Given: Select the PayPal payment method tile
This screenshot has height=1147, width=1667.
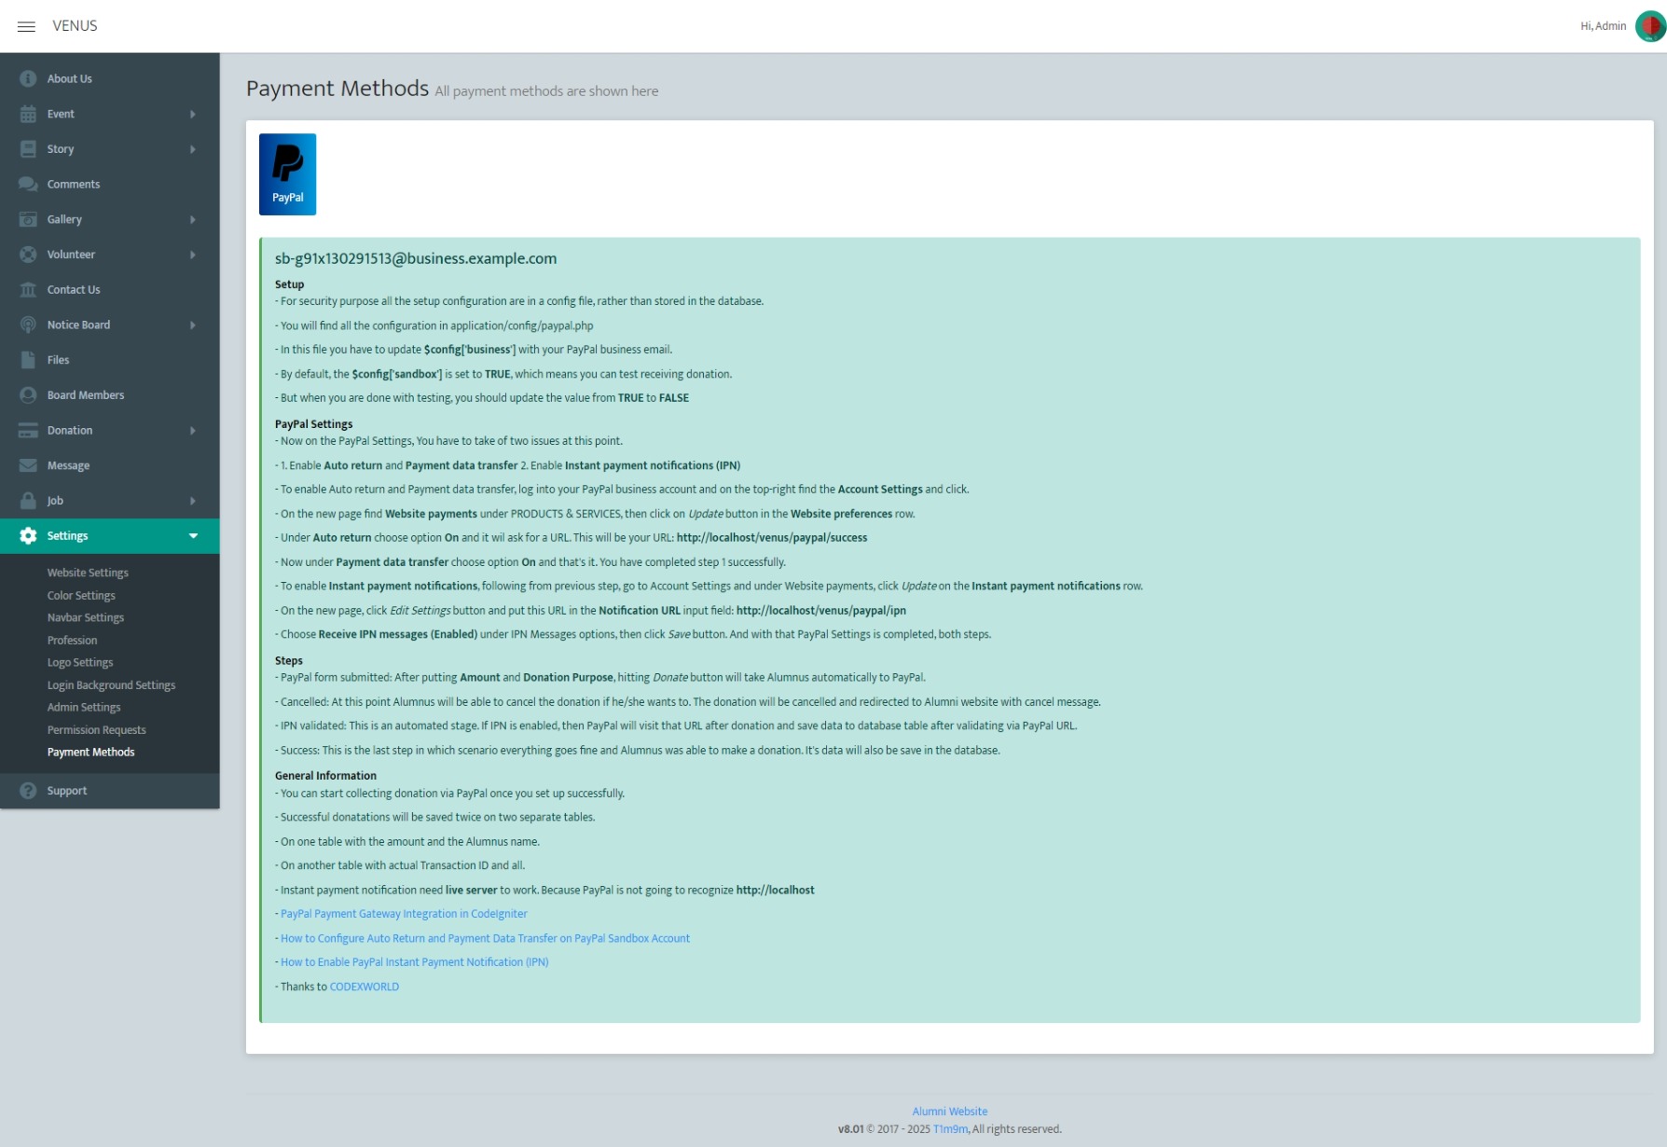Looking at the screenshot, I should (x=286, y=173).
